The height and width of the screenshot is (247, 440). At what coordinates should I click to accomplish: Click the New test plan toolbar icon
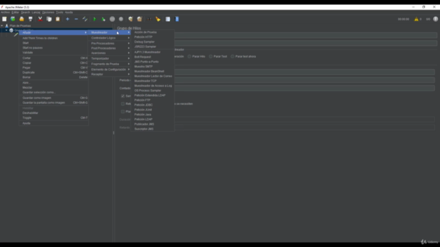coord(4,19)
